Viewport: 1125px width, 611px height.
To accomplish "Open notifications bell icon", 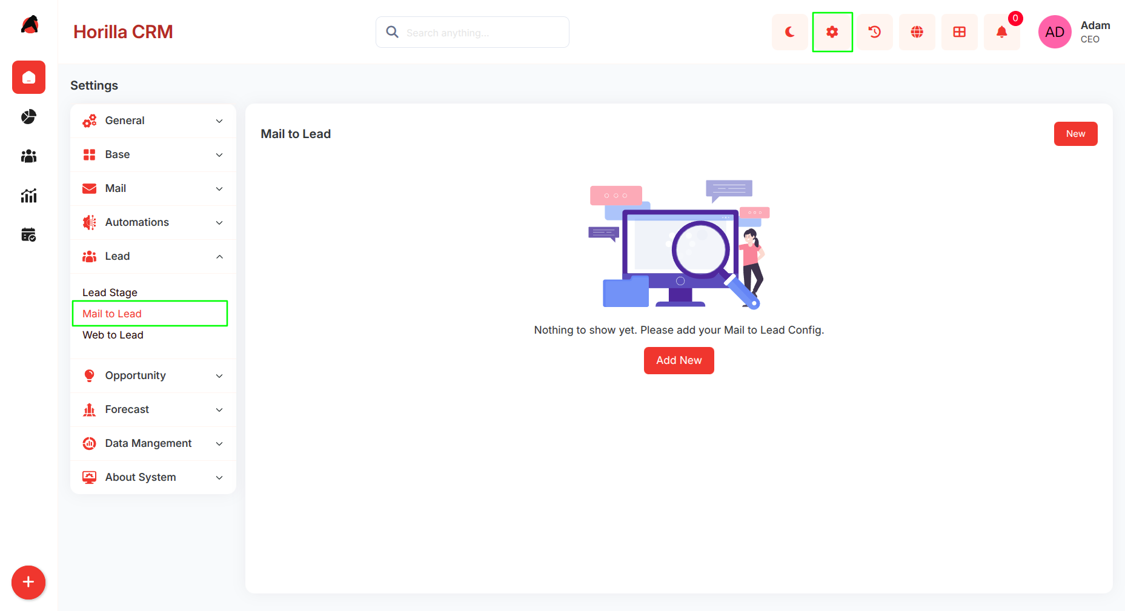I will 1002,32.
